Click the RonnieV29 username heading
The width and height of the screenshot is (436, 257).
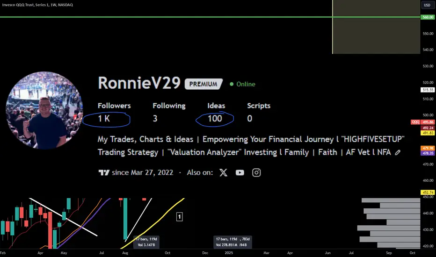coord(139,83)
